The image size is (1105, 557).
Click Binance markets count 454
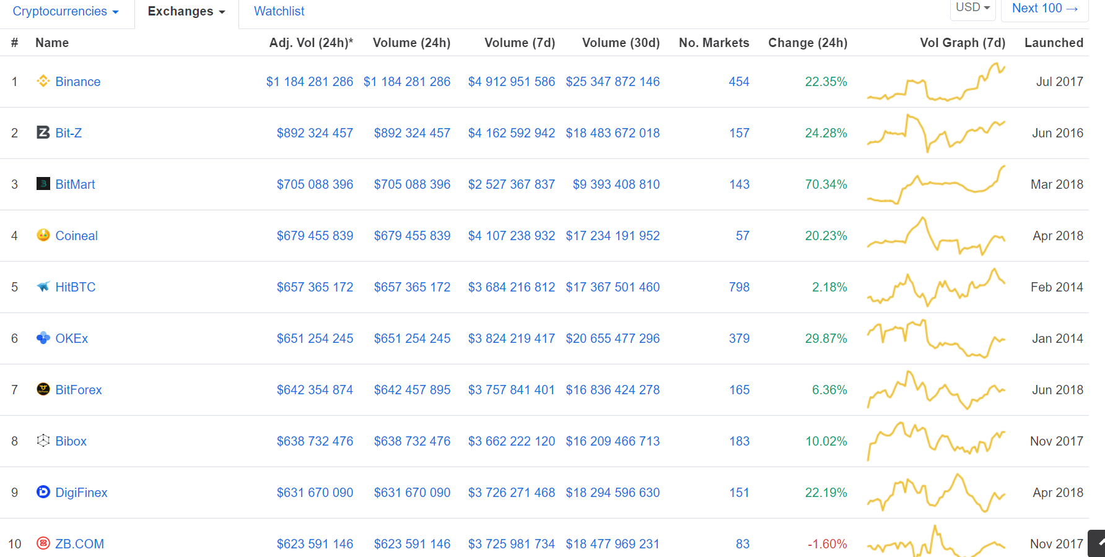(739, 82)
